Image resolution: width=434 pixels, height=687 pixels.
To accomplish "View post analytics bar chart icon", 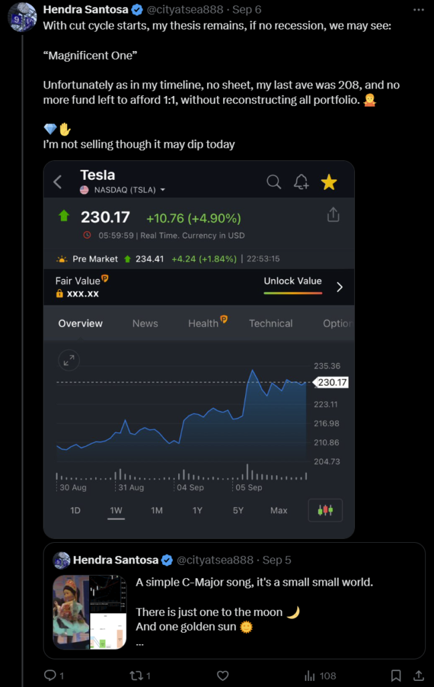I will (309, 676).
